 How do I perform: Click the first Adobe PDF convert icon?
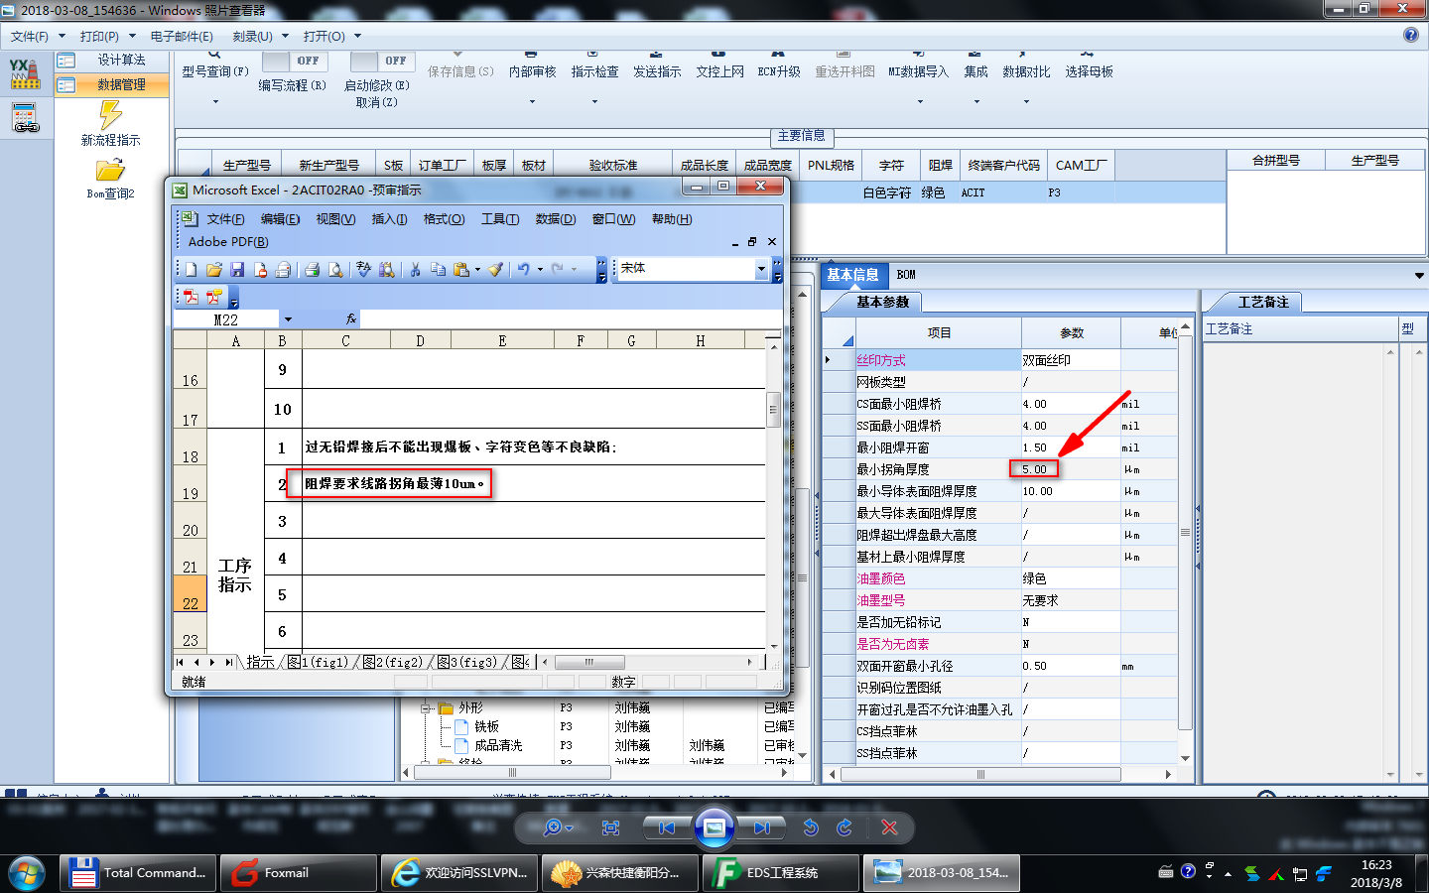(191, 297)
